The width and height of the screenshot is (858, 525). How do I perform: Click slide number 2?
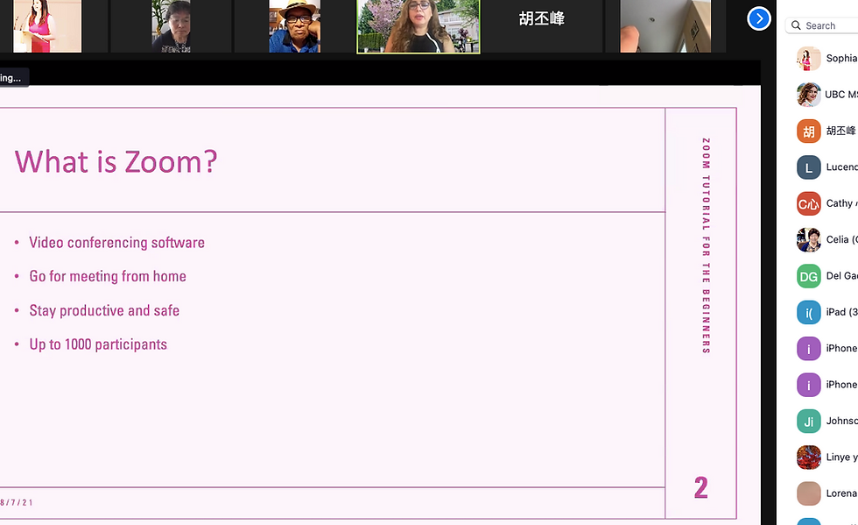(701, 487)
